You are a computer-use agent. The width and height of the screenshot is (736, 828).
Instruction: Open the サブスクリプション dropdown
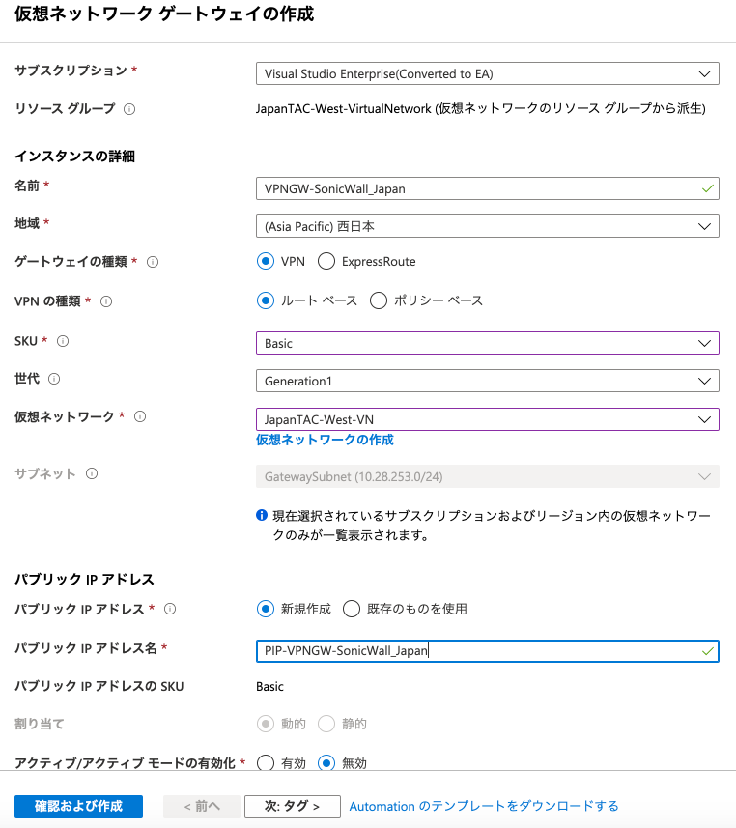pos(487,73)
